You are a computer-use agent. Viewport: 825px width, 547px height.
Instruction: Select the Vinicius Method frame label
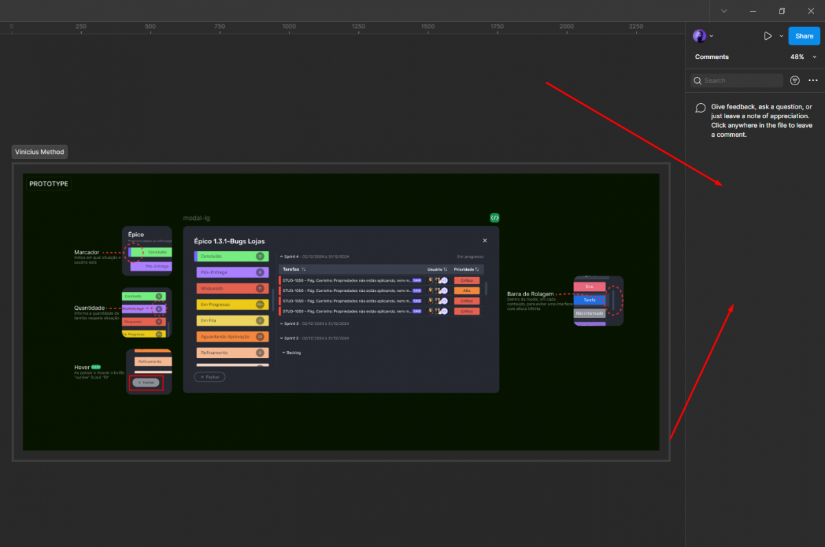[39, 152]
